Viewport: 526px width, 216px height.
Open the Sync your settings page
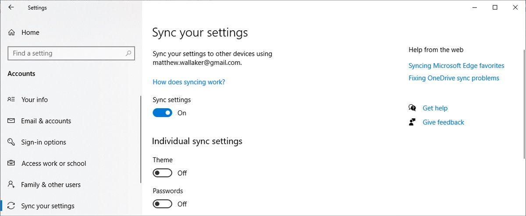tap(48, 206)
